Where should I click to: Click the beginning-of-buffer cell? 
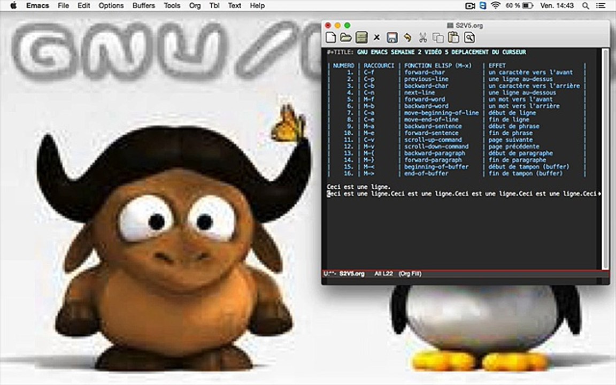[x=436, y=167]
